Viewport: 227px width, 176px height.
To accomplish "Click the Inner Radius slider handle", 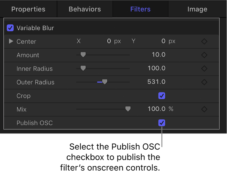I will click(x=83, y=69).
